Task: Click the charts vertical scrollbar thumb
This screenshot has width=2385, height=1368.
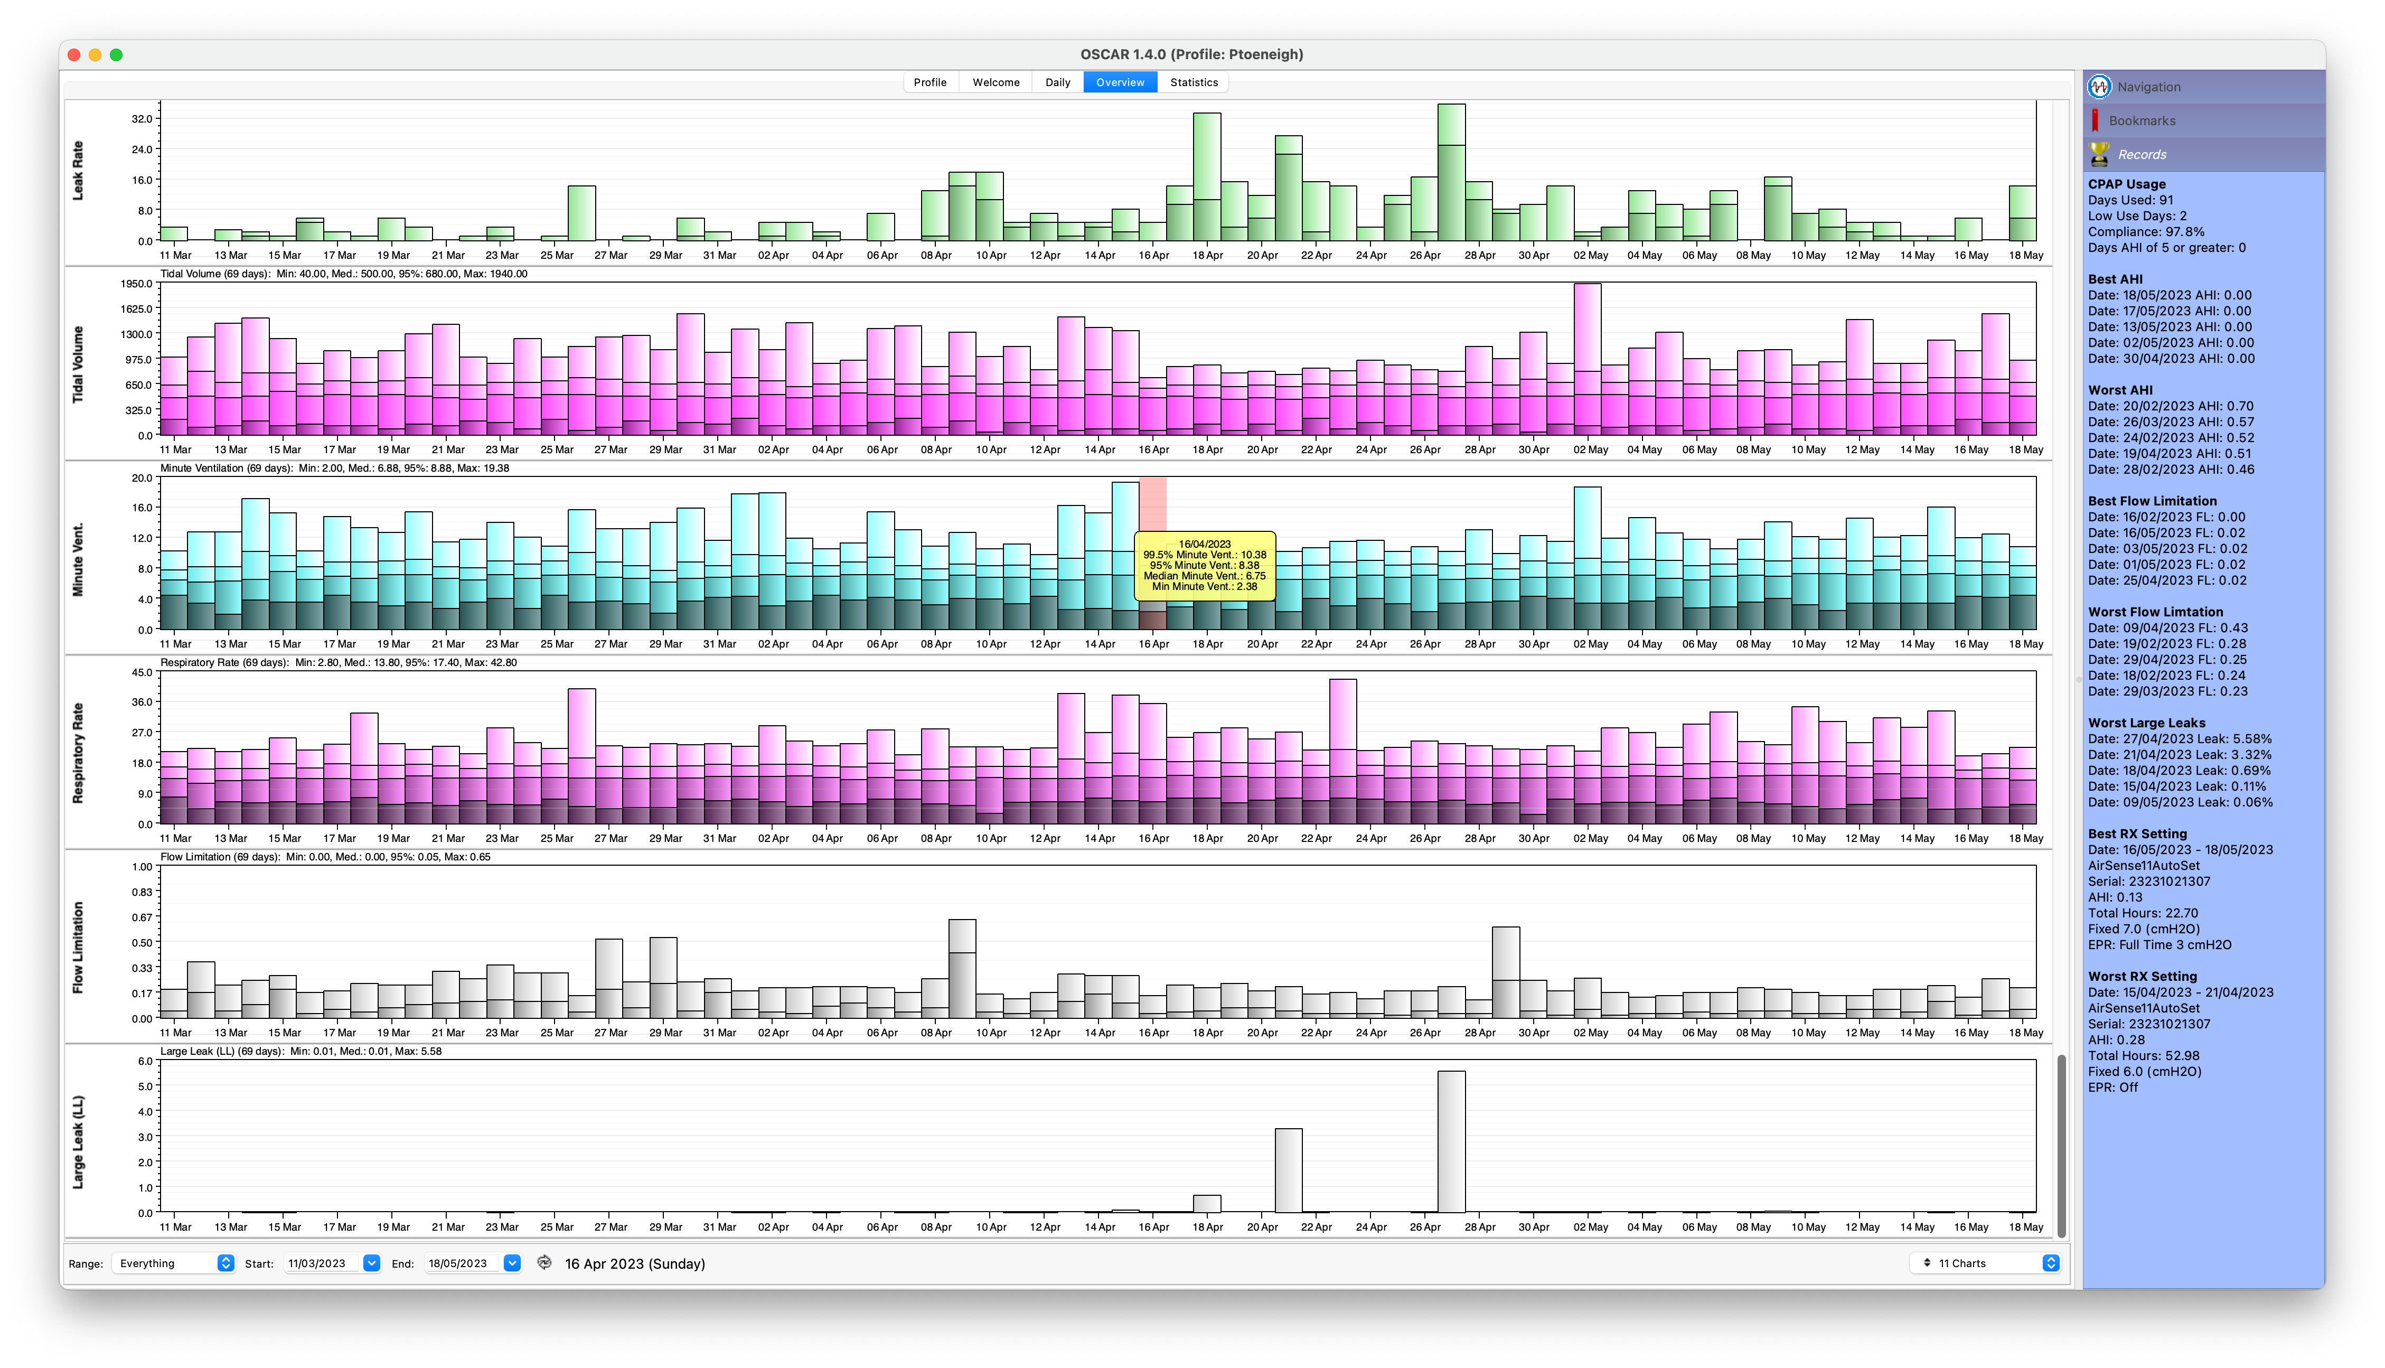Action: pyautogui.click(x=2061, y=1146)
